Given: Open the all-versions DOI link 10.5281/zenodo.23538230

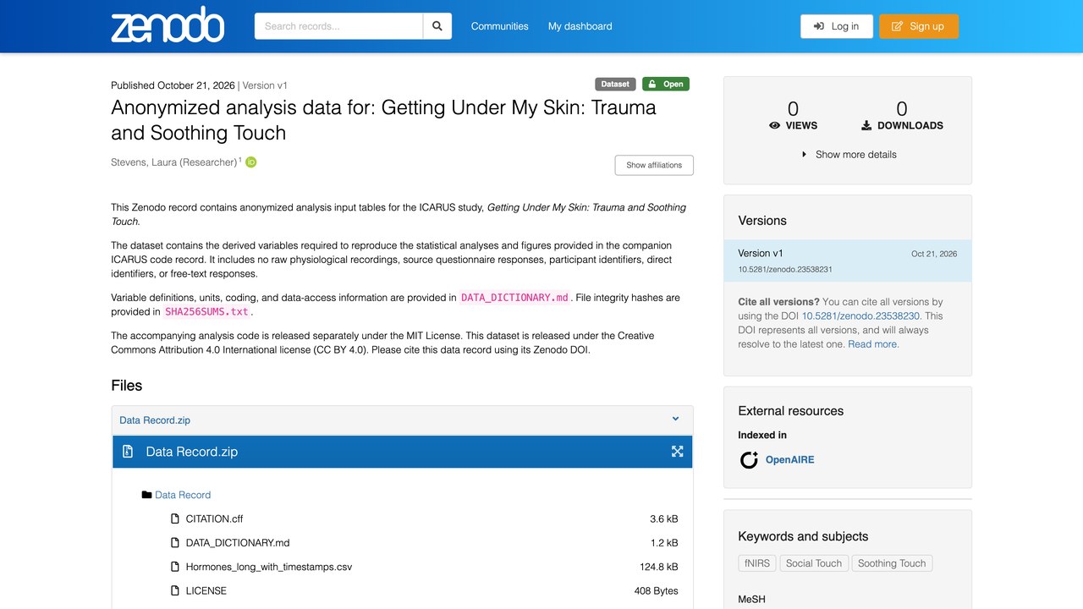Looking at the screenshot, I should [x=860, y=316].
